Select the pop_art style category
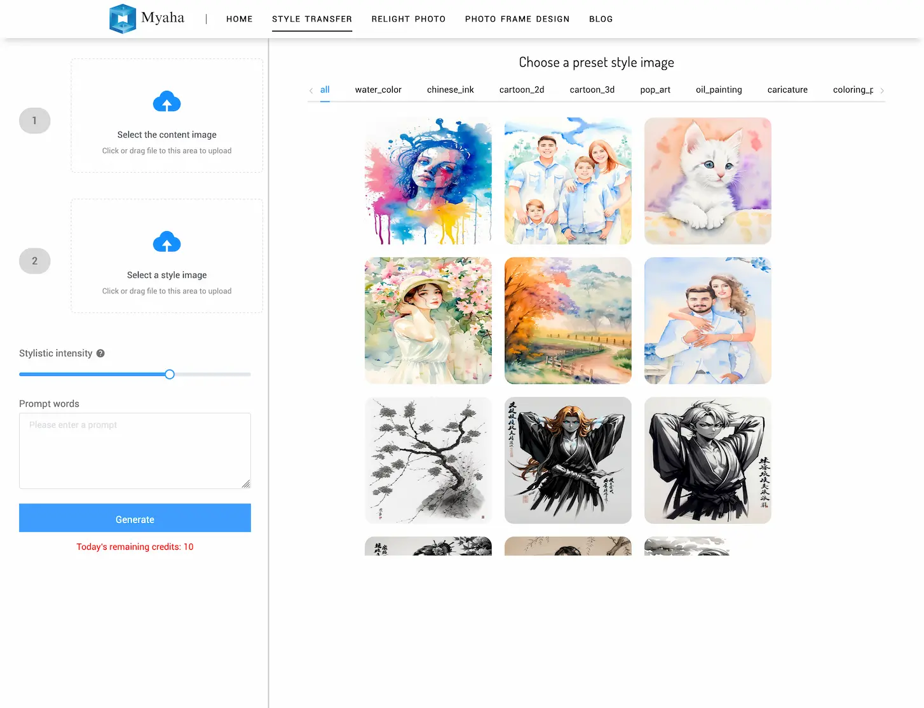Image resolution: width=924 pixels, height=708 pixels. click(x=655, y=90)
